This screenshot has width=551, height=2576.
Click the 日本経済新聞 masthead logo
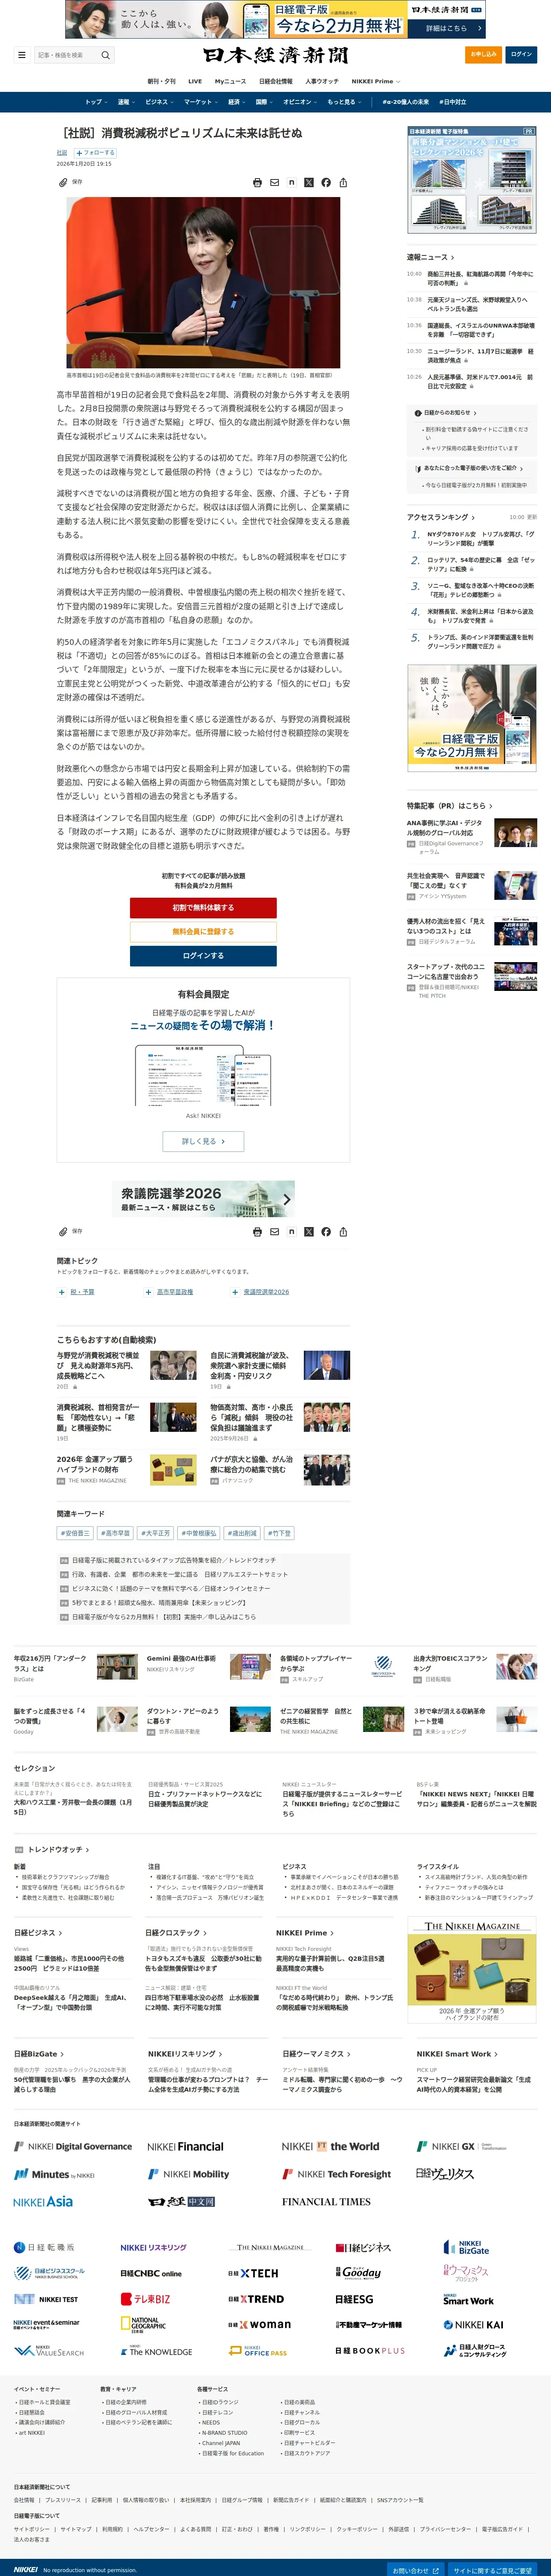275,55
